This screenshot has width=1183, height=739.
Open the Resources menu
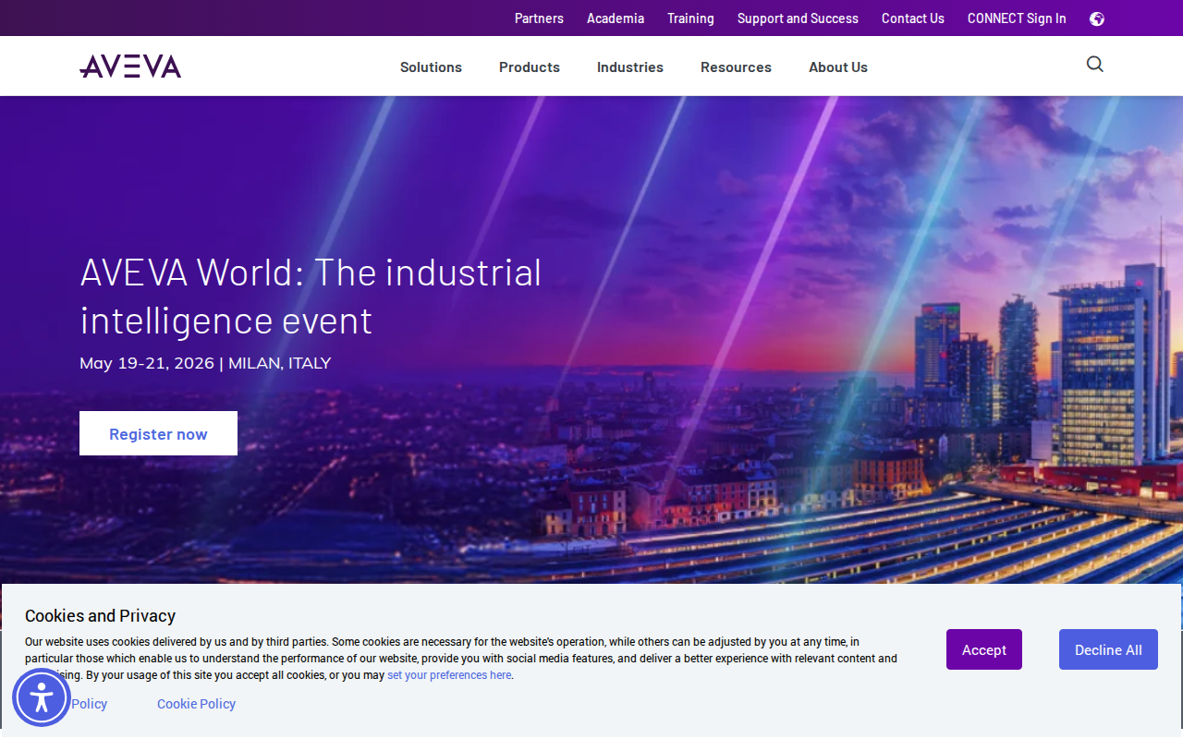pyautogui.click(x=736, y=67)
